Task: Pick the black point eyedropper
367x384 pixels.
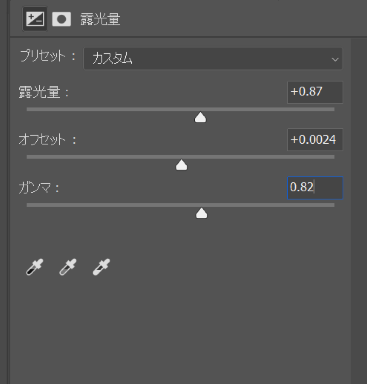Action: point(35,267)
